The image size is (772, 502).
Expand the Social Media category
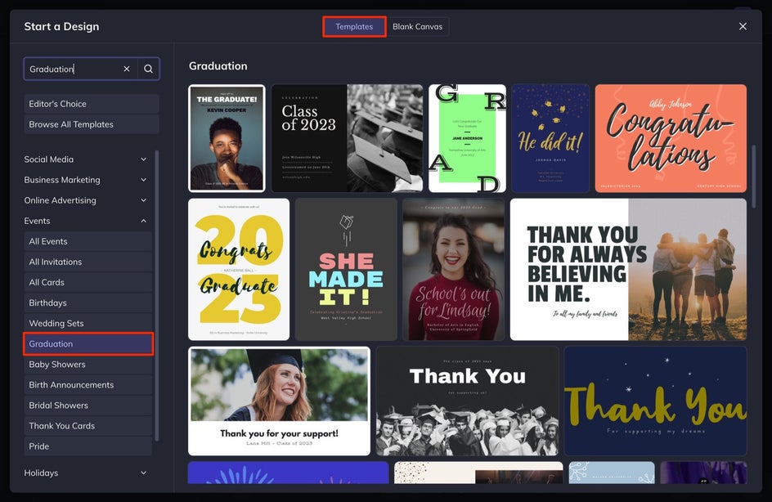point(86,159)
